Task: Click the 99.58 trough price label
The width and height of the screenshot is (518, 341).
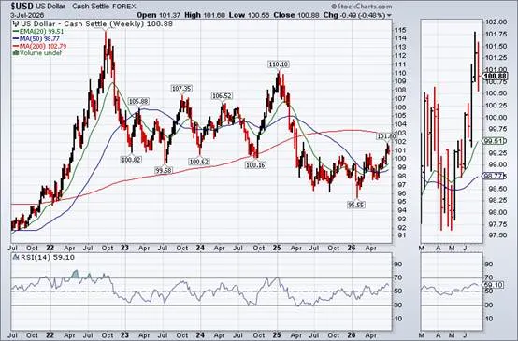Action: click(x=165, y=171)
